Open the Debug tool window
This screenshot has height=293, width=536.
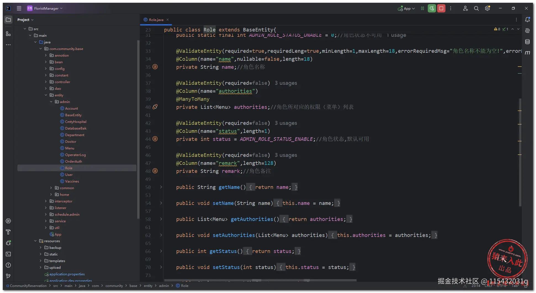[8, 243]
